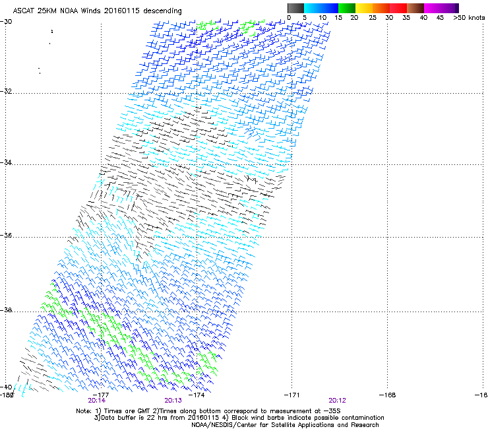Screen dimensions: 488x429
Task: Click the gray 0-5 knots color swatch
Action: coord(295,8)
